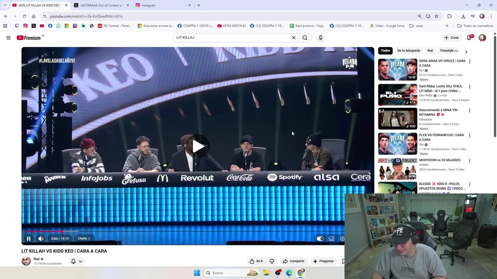Select the Ibai filter chip
The width and height of the screenshot is (497, 279).
click(430, 50)
